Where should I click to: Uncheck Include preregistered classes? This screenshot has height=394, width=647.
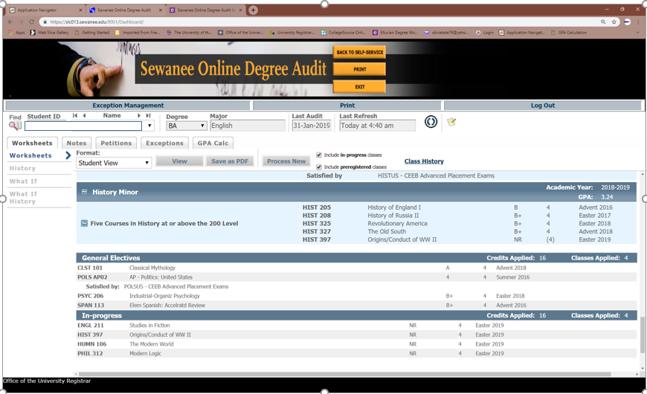point(319,167)
